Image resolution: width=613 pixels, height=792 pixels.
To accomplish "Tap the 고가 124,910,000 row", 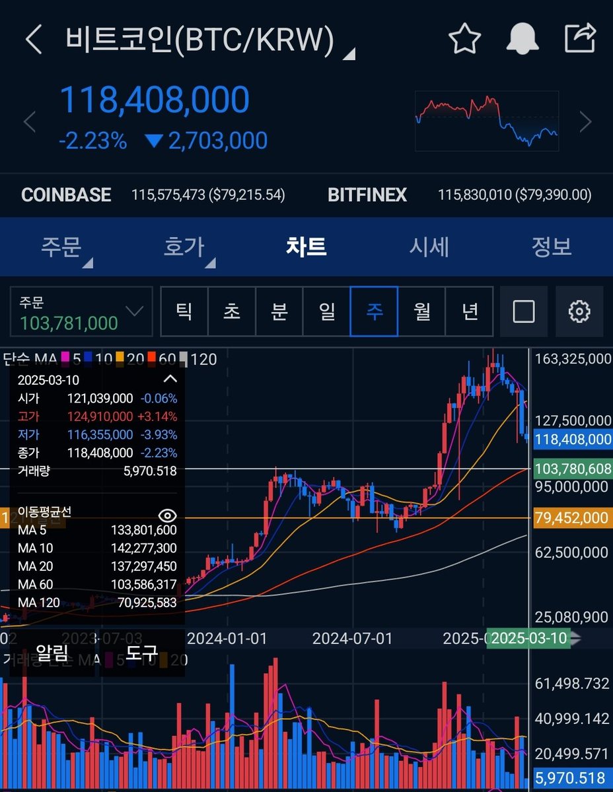I will tap(97, 416).
